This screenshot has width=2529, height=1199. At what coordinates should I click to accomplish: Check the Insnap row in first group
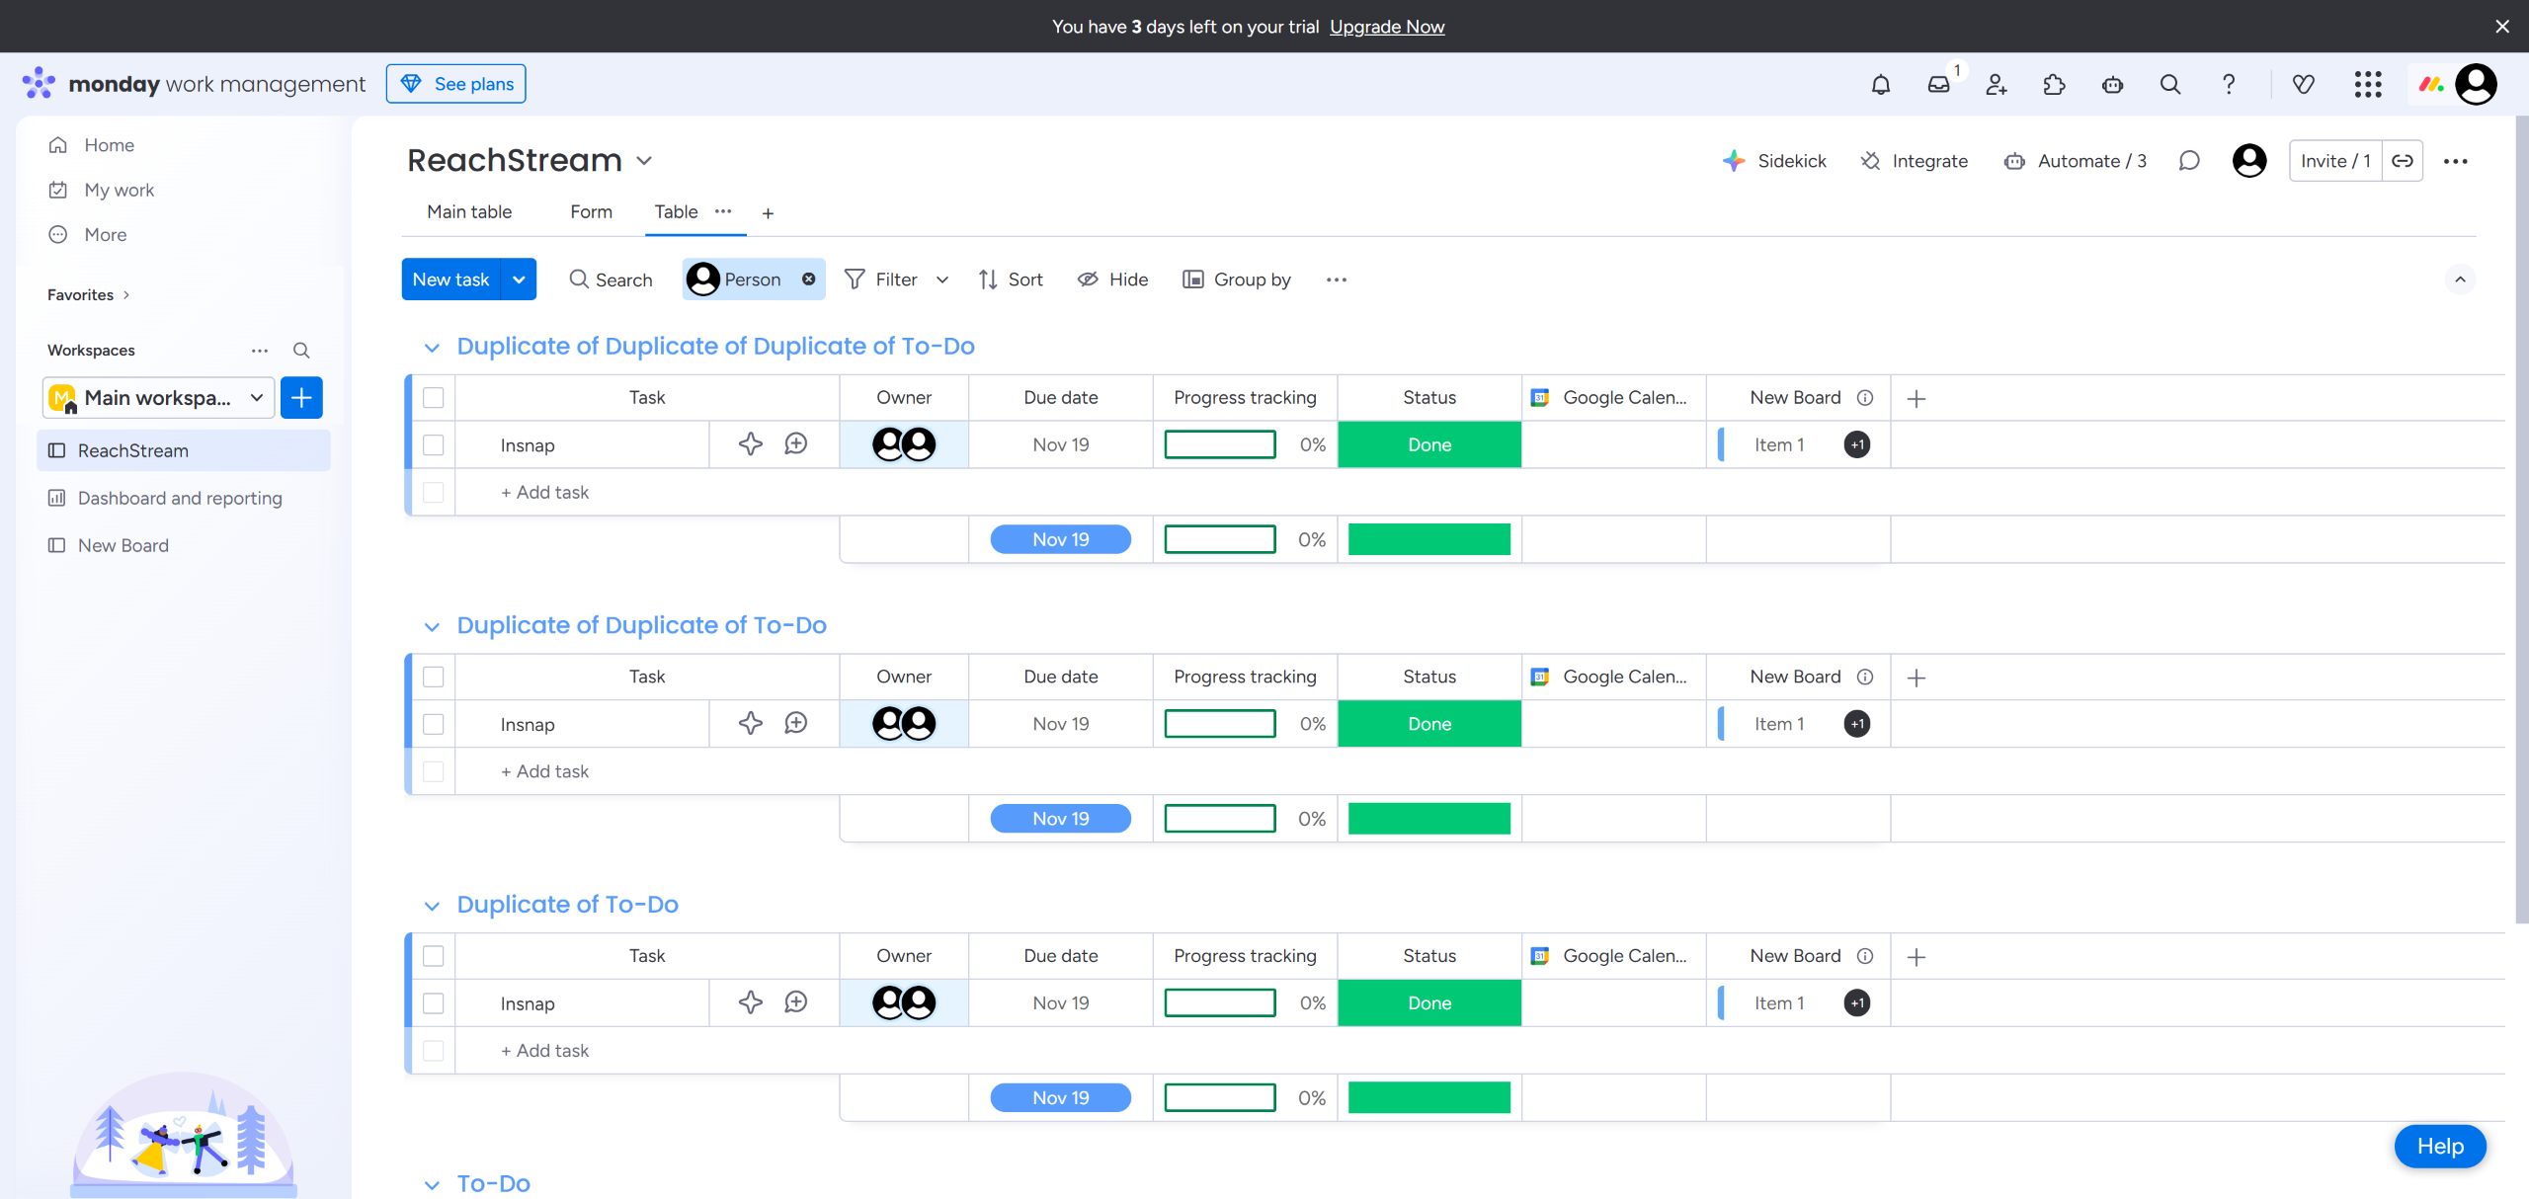434,445
